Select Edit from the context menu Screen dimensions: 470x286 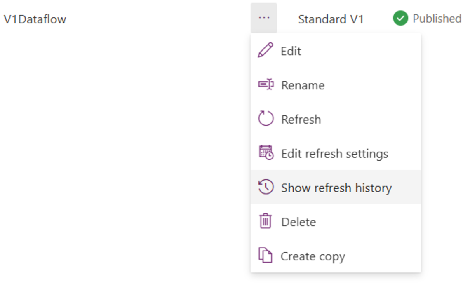tap(291, 51)
